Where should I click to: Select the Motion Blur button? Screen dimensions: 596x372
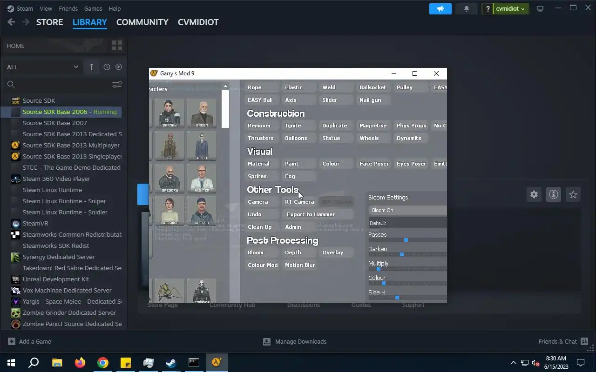point(300,265)
